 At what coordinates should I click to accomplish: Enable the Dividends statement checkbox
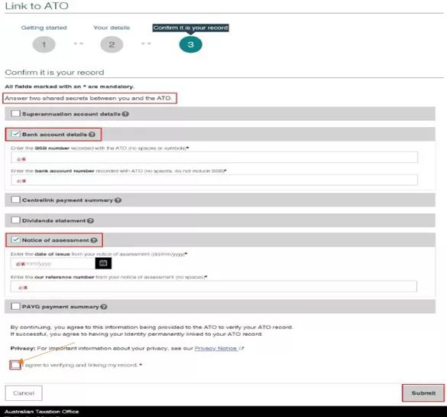coord(16,220)
